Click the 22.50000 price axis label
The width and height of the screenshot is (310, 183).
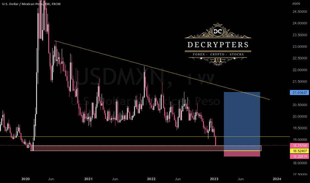pyautogui.click(x=300, y=58)
